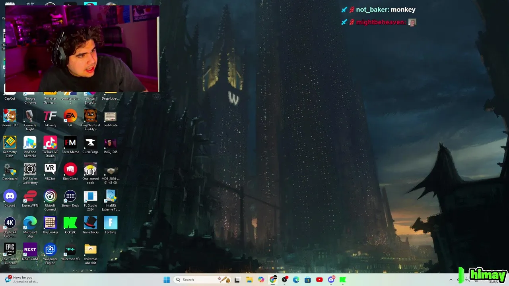Click the Counter-Strike 2 desktop label
The width and height of the screenshot is (509, 286).
tap(70, 100)
